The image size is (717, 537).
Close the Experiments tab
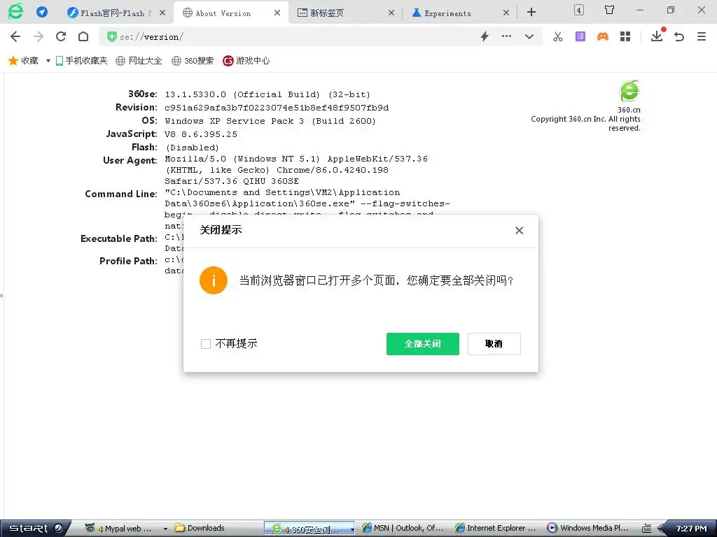click(x=506, y=13)
